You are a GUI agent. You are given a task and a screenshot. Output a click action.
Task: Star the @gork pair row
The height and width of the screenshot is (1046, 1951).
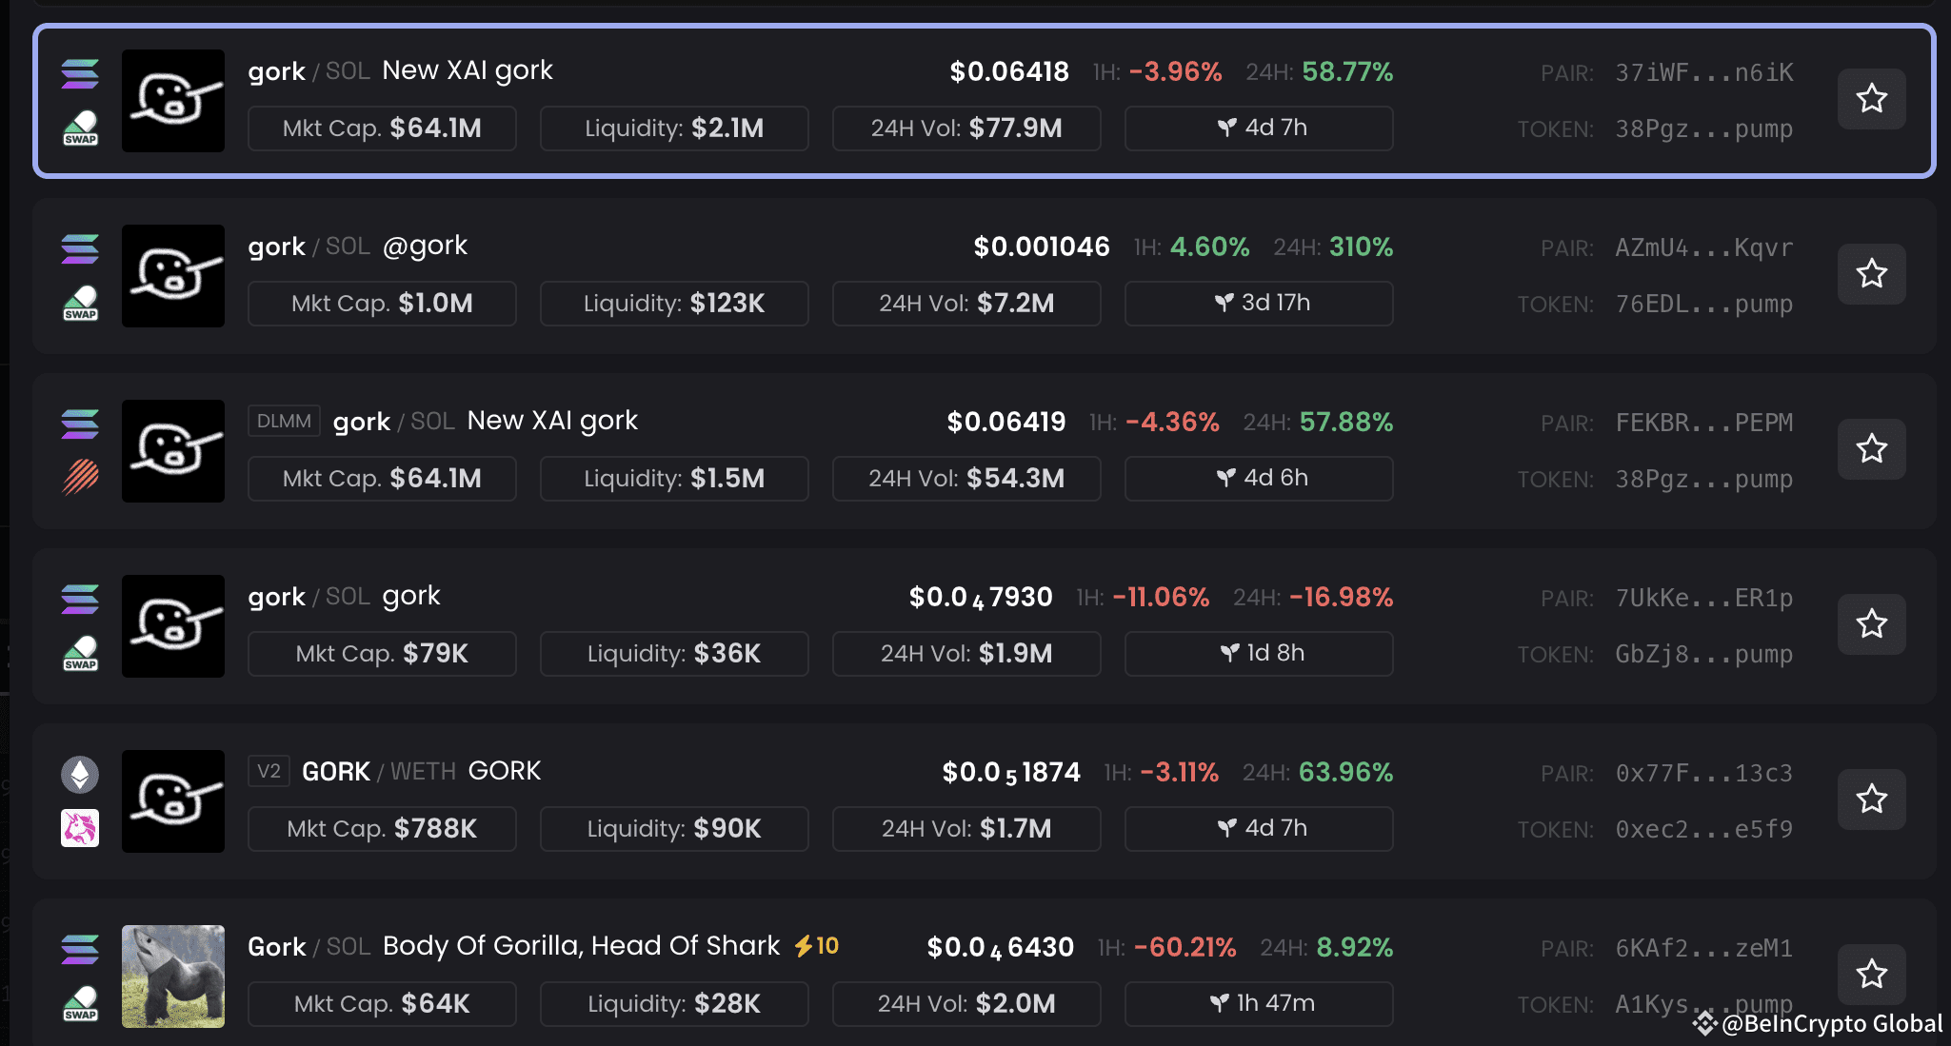[x=1871, y=274]
